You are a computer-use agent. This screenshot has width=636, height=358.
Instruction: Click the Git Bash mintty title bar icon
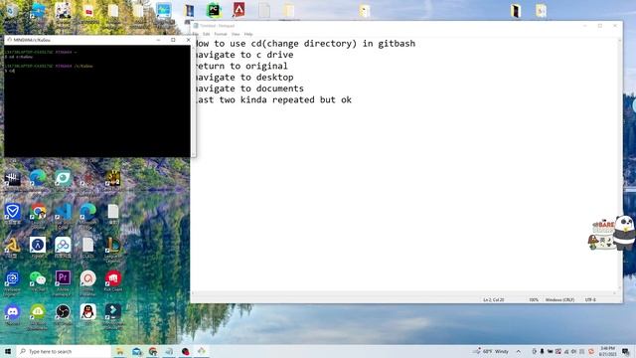(x=9, y=40)
